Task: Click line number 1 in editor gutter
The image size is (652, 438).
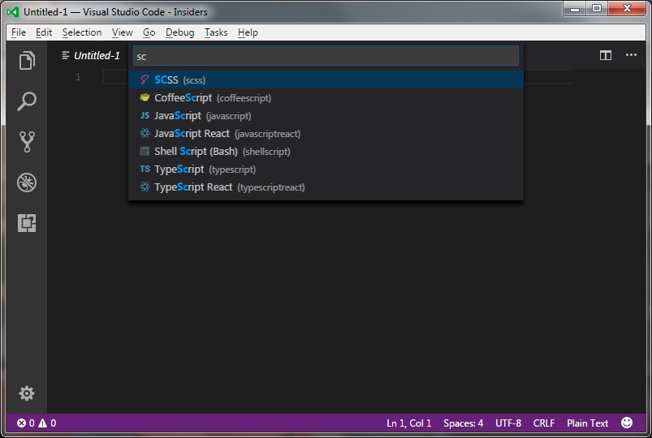Action: click(78, 77)
